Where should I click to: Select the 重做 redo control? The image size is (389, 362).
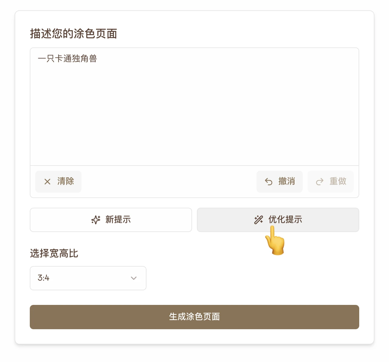click(x=330, y=181)
